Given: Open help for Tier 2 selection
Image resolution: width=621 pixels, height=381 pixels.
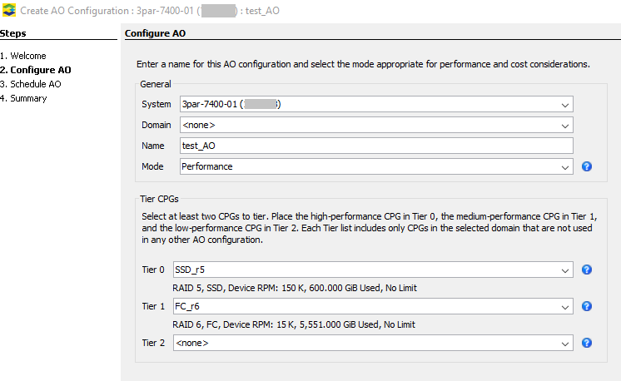Looking at the screenshot, I should coord(587,343).
